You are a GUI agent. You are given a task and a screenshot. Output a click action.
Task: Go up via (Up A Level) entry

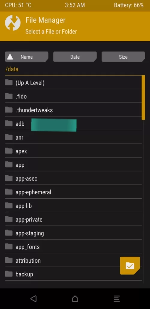[x=73, y=82]
